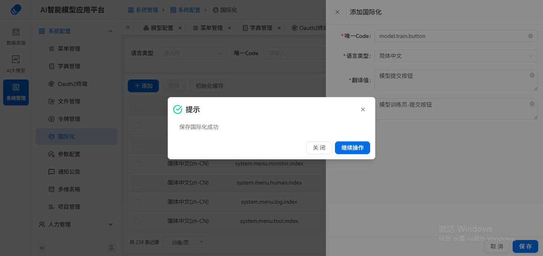Open 数据资源 in the left rail
Screen dimensions: 543x256
point(16,37)
